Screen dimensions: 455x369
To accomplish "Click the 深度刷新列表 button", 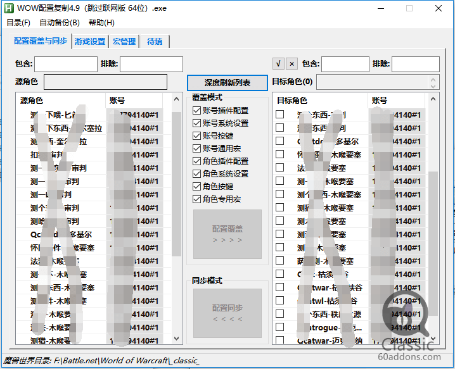I will click(x=227, y=83).
